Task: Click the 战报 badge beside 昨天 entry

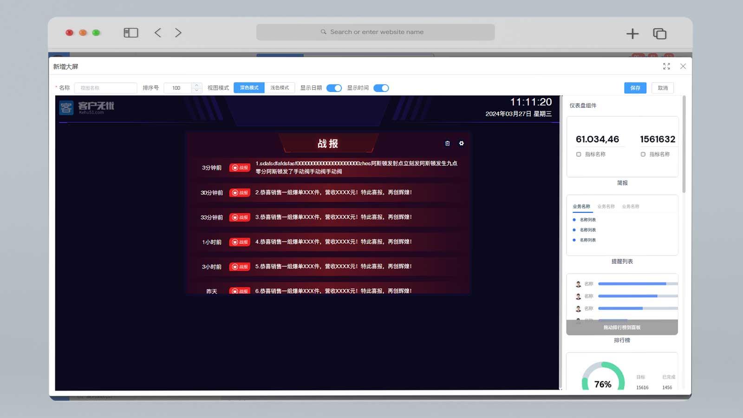Action: point(241,291)
